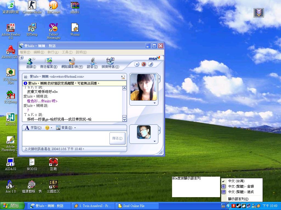The height and width of the screenshot is (210, 281).
Task: Open the 資源回收筒 Recycle Bin icon
Action: pos(10,7)
